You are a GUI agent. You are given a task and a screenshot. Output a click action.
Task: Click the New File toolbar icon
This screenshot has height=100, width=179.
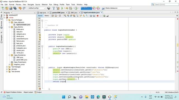click(3, 8)
